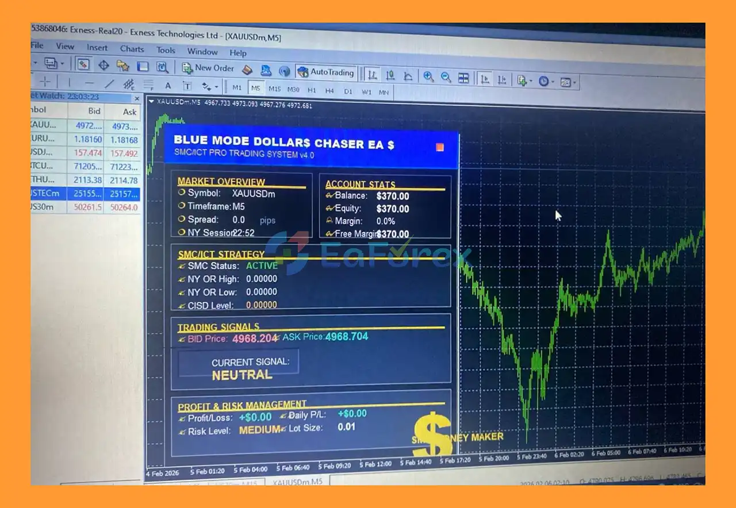Open the chart templates dropdown
This screenshot has height=508, width=736.
[x=566, y=83]
